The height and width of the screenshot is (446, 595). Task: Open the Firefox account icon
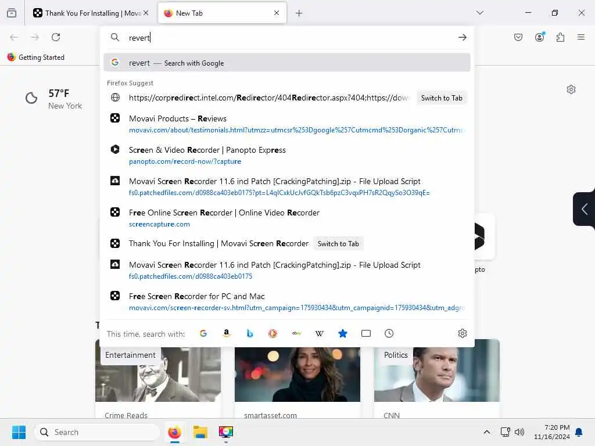coord(540,37)
